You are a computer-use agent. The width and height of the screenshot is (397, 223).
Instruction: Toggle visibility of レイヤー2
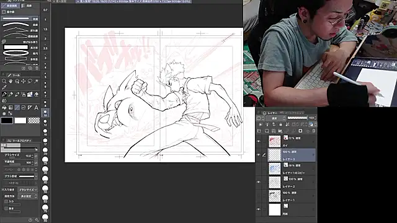coord(259,182)
